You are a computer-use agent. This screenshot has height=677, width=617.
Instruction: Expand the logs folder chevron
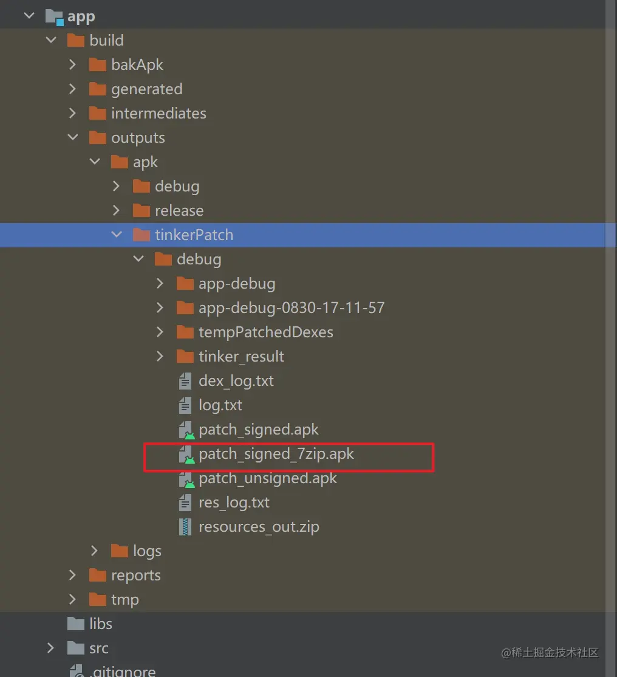[95, 551]
